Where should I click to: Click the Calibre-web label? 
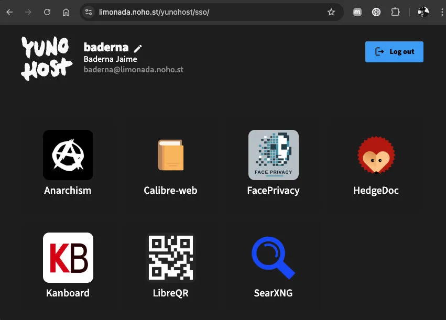click(x=170, y=191)
